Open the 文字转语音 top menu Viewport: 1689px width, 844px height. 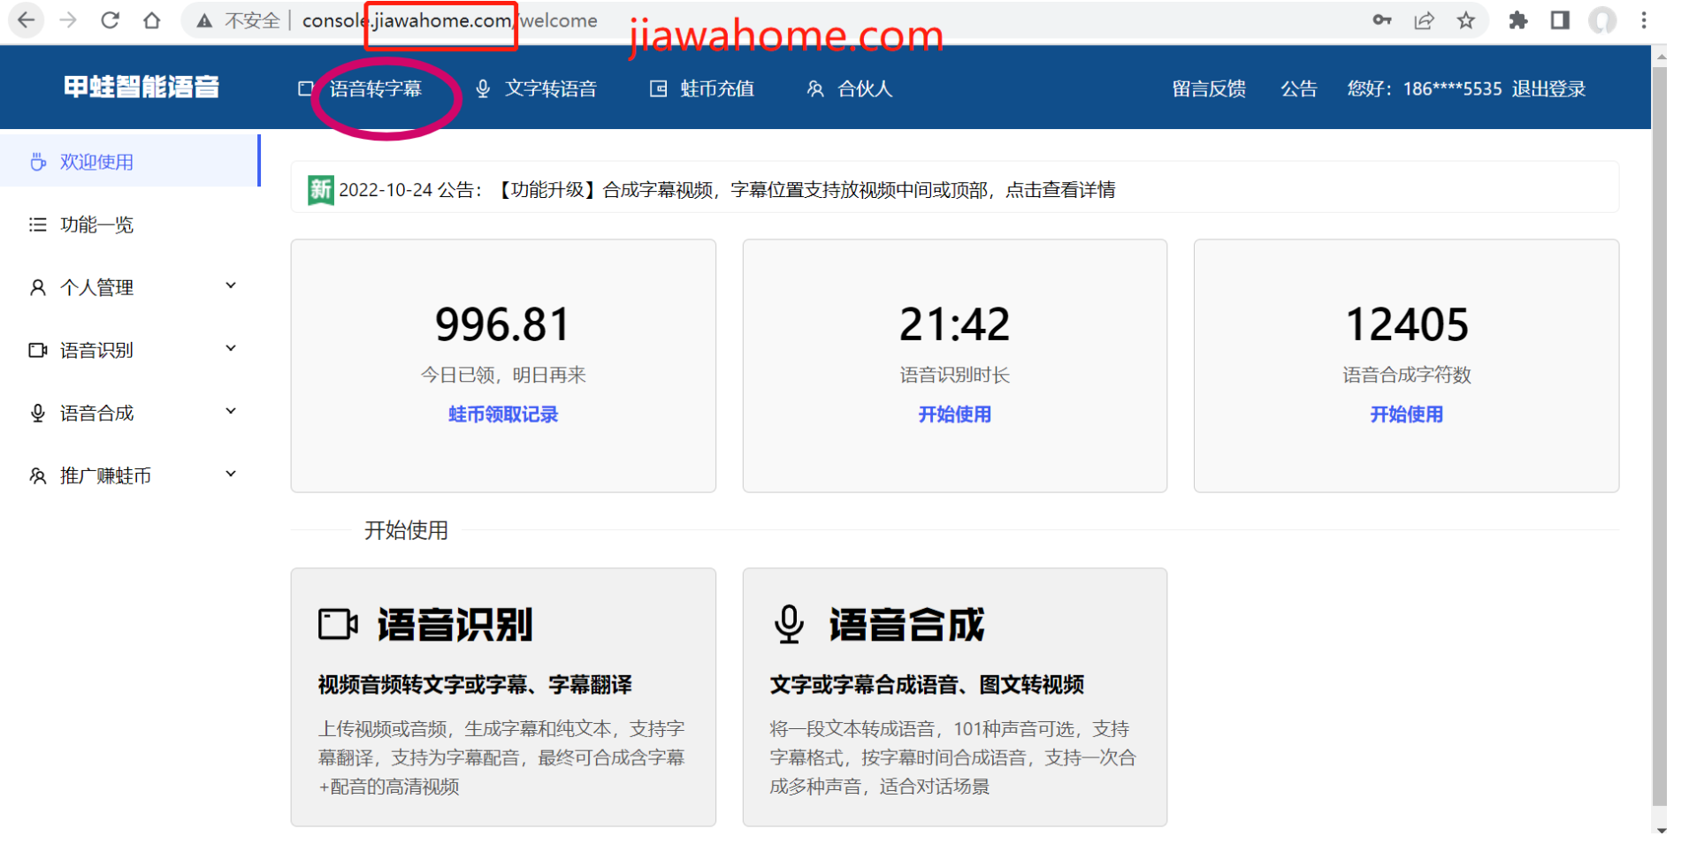[550, 88]
